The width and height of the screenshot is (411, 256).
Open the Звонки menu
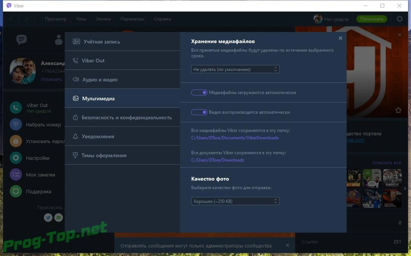click(103, 19)
